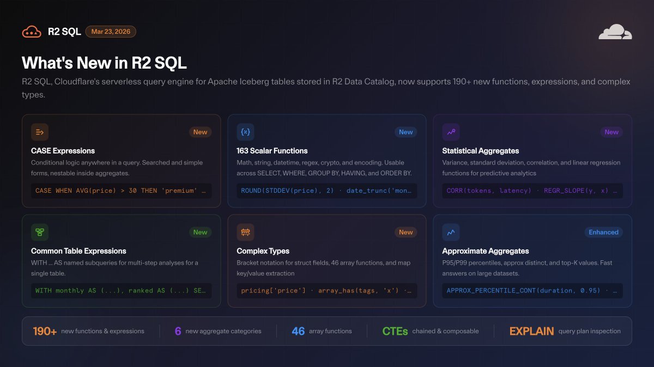The height and width of the screenshot is (367, 654).
Task: Click the Common Table Expressions card title
Action: pos(78,251)
